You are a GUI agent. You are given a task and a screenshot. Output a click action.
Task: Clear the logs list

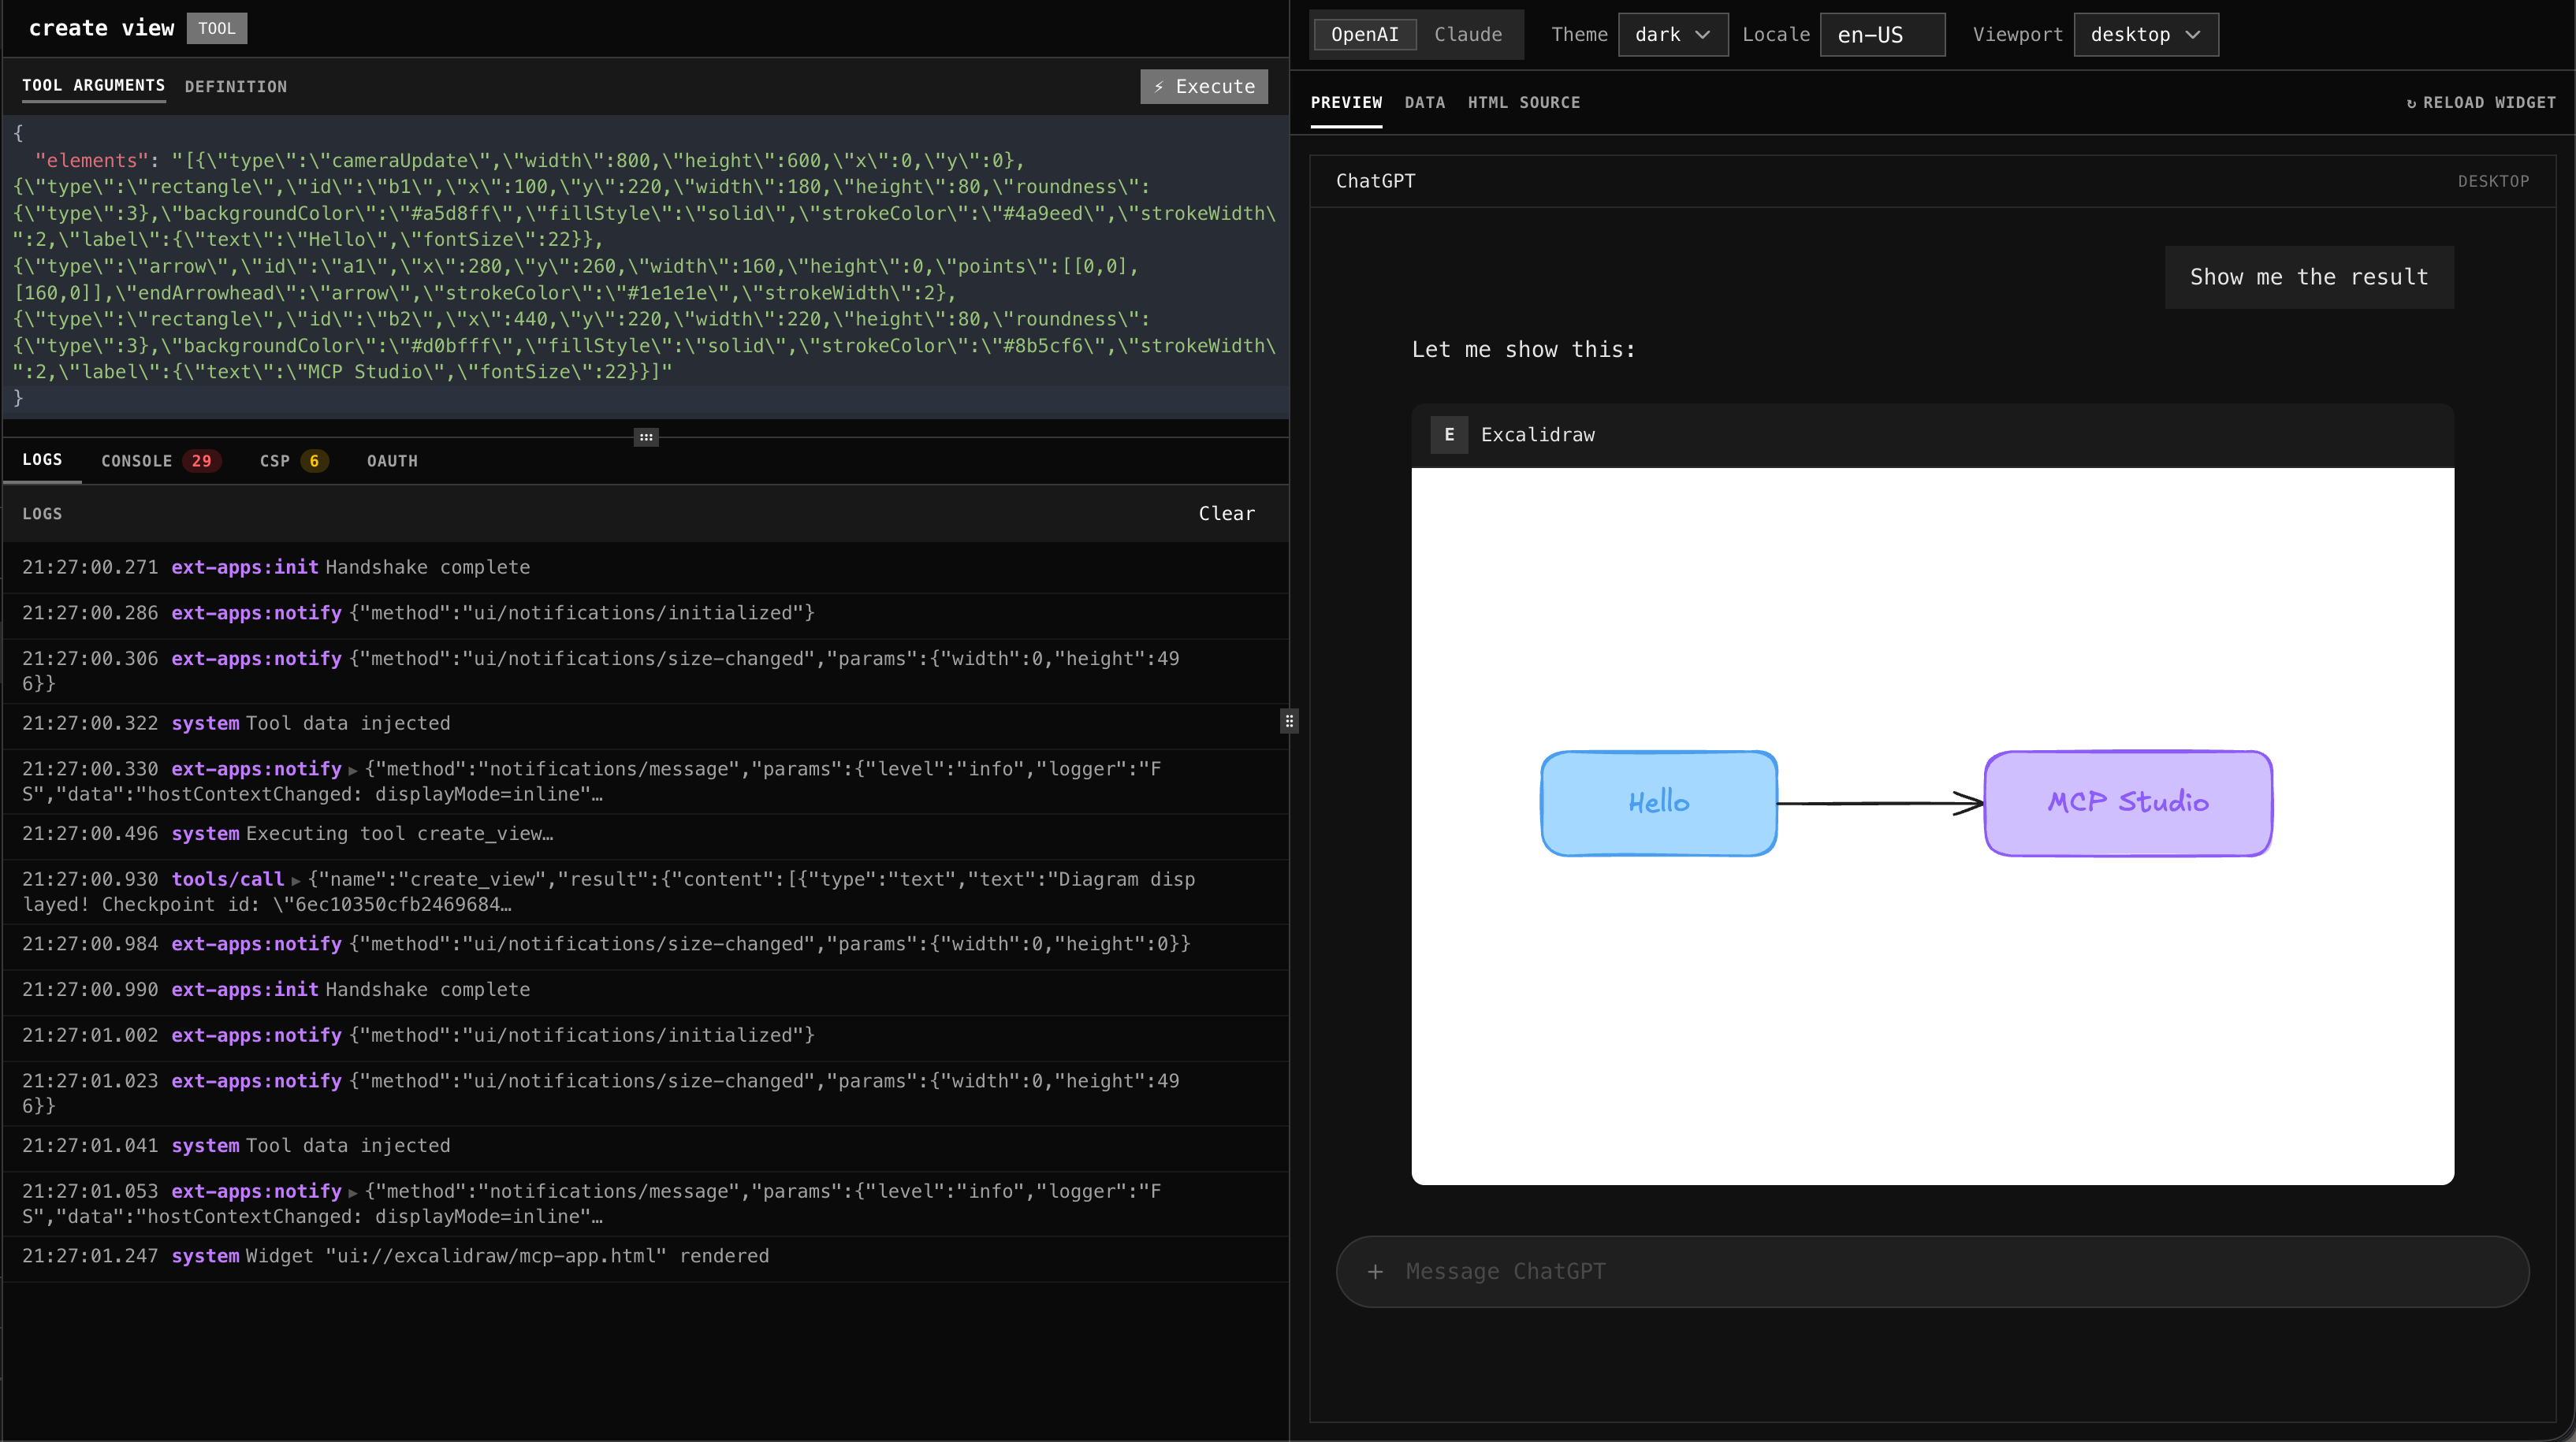point(1227,513)
